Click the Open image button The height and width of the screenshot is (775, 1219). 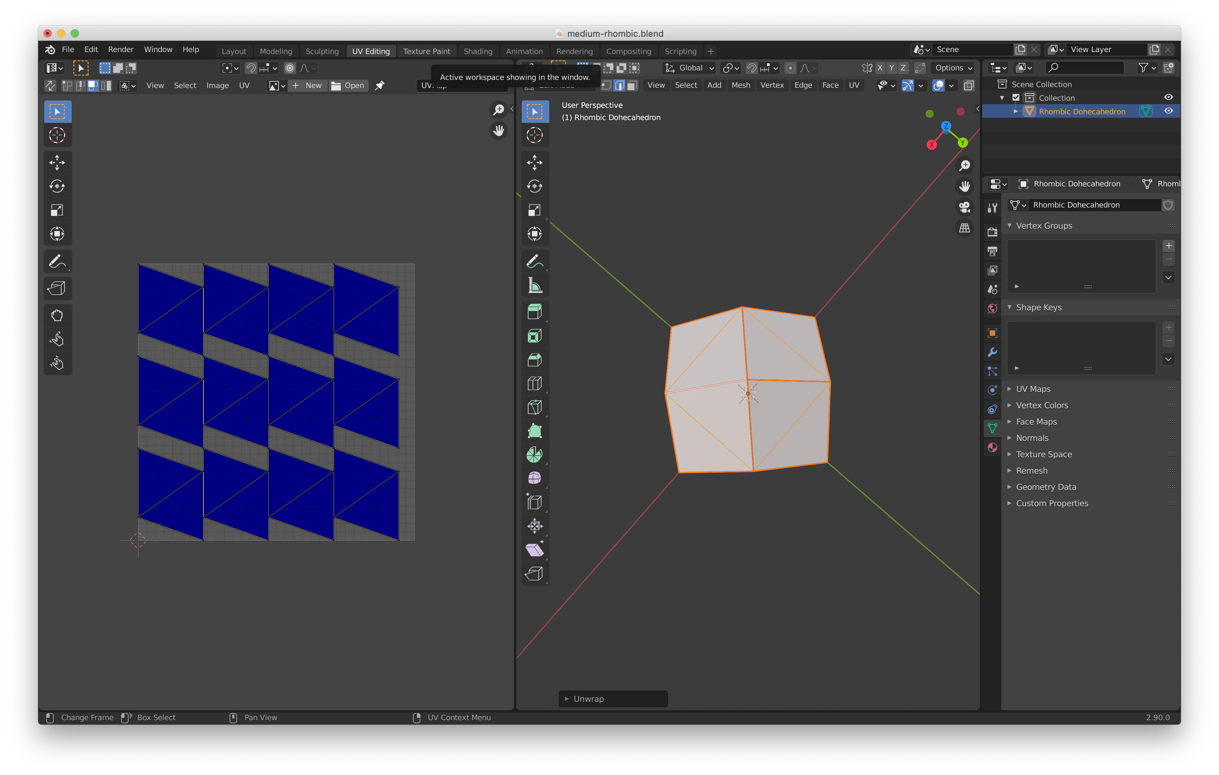348,85
